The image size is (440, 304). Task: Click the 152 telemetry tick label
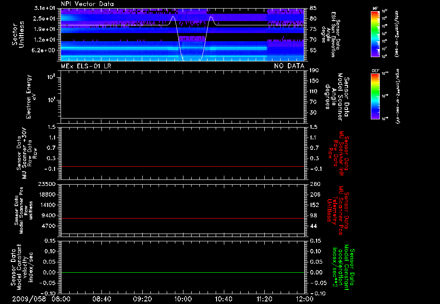click(x=315, y=205)
